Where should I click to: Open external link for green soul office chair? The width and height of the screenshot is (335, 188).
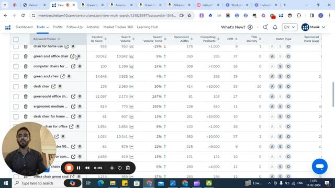72,56
